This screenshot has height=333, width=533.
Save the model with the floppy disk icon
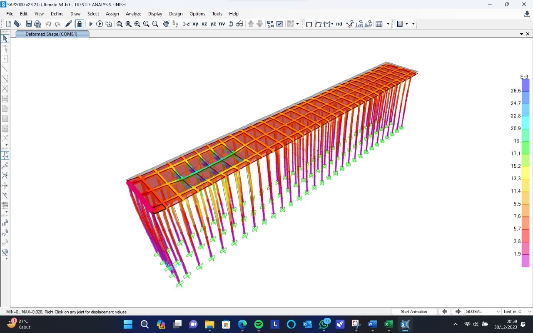click(x=29, y=24)
